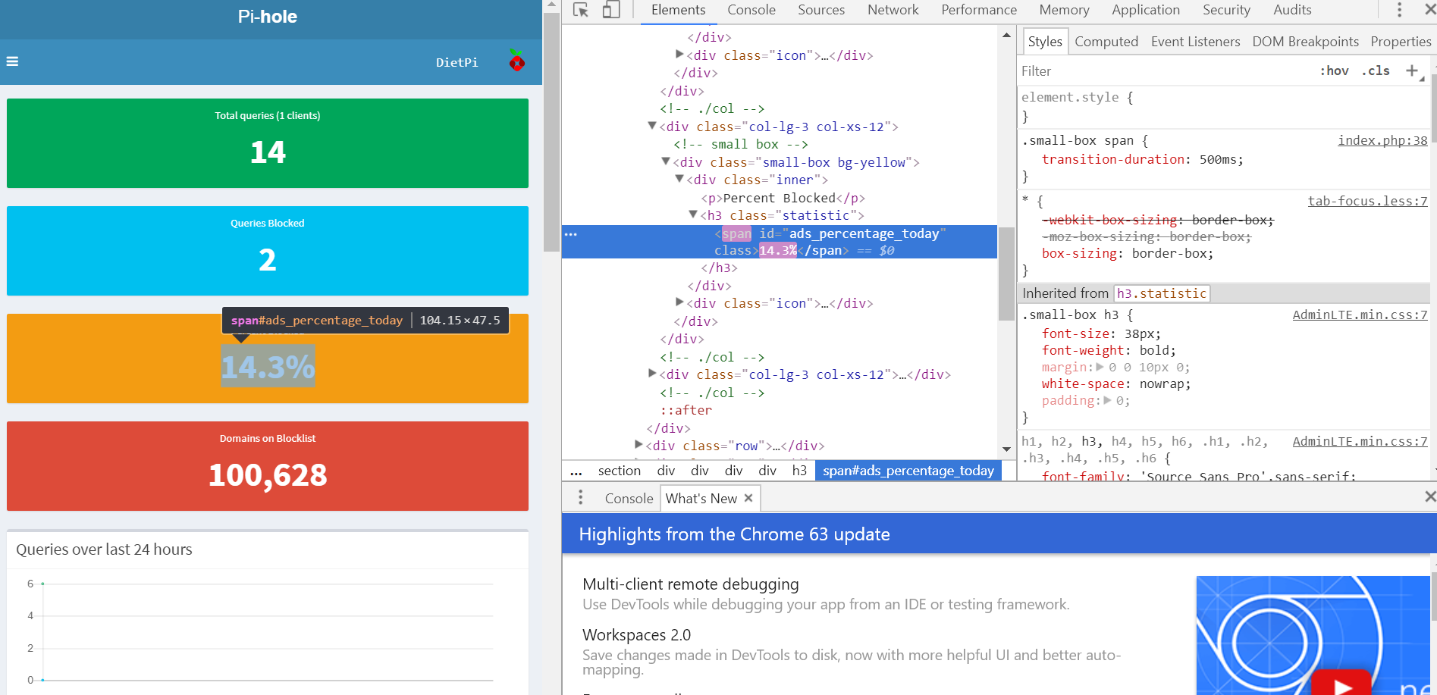Click the Pi-hole title in header
The width and height of the screenshot is (1437, 695).
coord(267,17)
